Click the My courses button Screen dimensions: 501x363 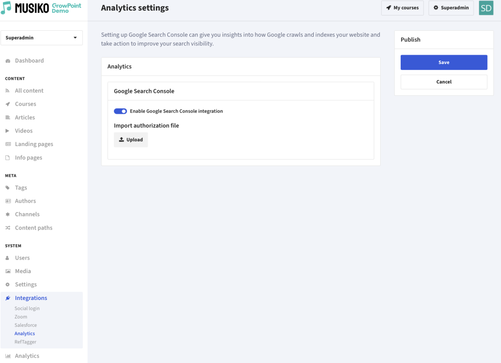(x=402, y=8)
